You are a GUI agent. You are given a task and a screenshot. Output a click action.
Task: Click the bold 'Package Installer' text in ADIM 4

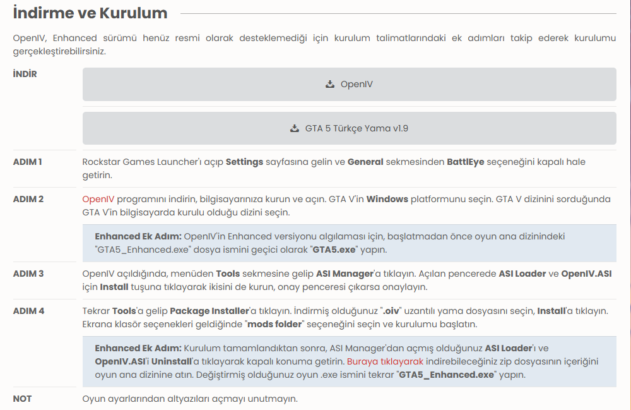tap(209, 311)
